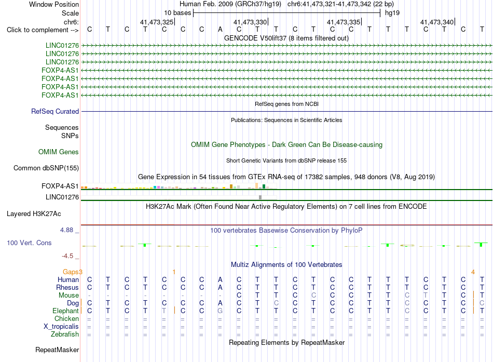Click the 'RepeatMasker' track label

[57, 350]
